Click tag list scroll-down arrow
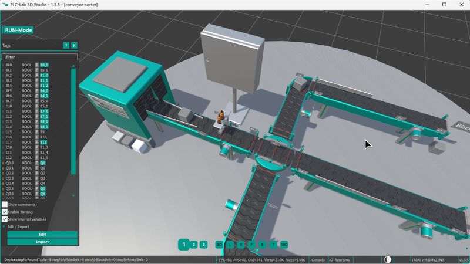This screenshot has height=264, width=470. 73,195
